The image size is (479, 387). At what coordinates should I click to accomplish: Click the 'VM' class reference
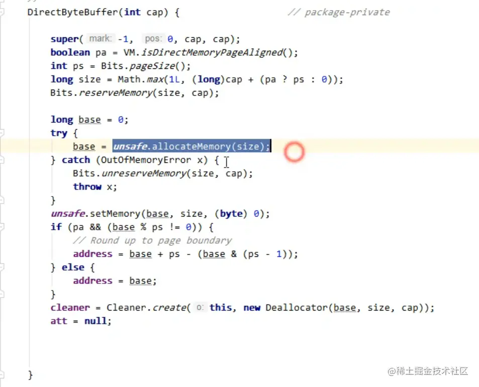[x=129, y=53]
